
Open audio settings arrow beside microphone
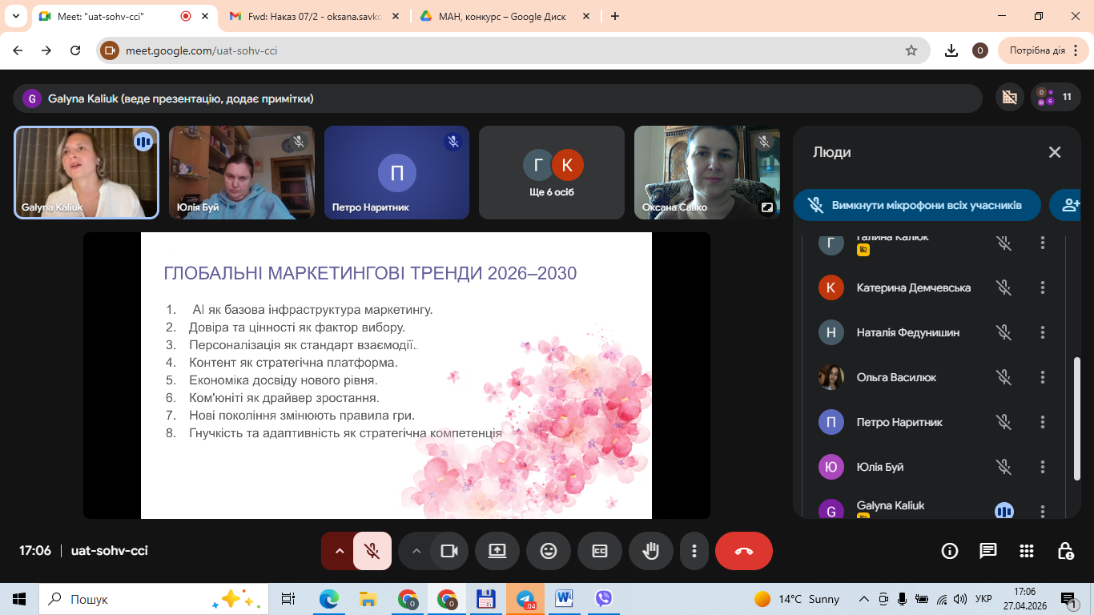(338, 551)
